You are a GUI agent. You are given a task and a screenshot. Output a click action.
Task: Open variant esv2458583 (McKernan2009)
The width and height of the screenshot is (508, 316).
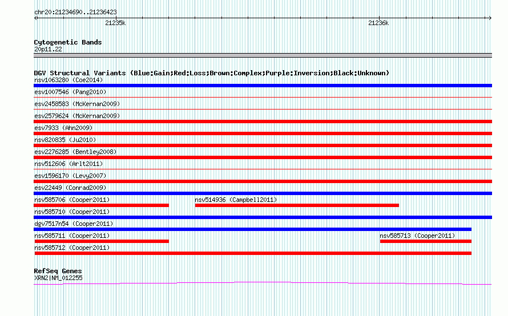77,104
